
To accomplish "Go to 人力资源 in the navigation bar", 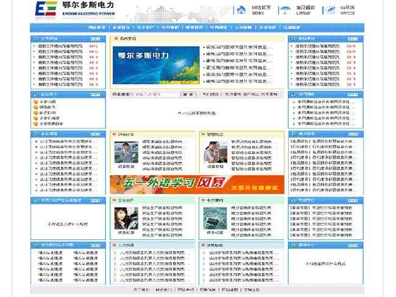I will tap(242, 27).
